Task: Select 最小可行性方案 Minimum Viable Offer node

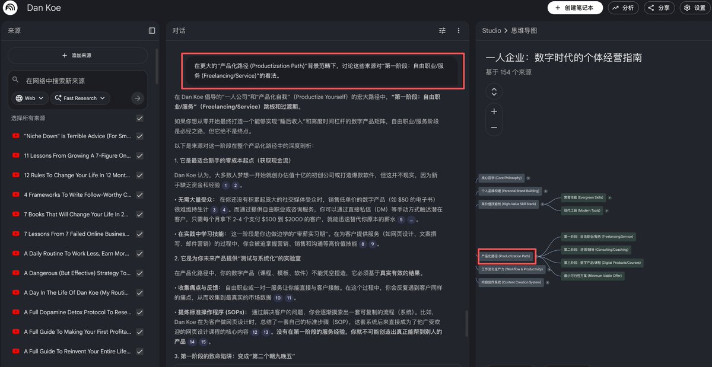Action: coord(593,276)
